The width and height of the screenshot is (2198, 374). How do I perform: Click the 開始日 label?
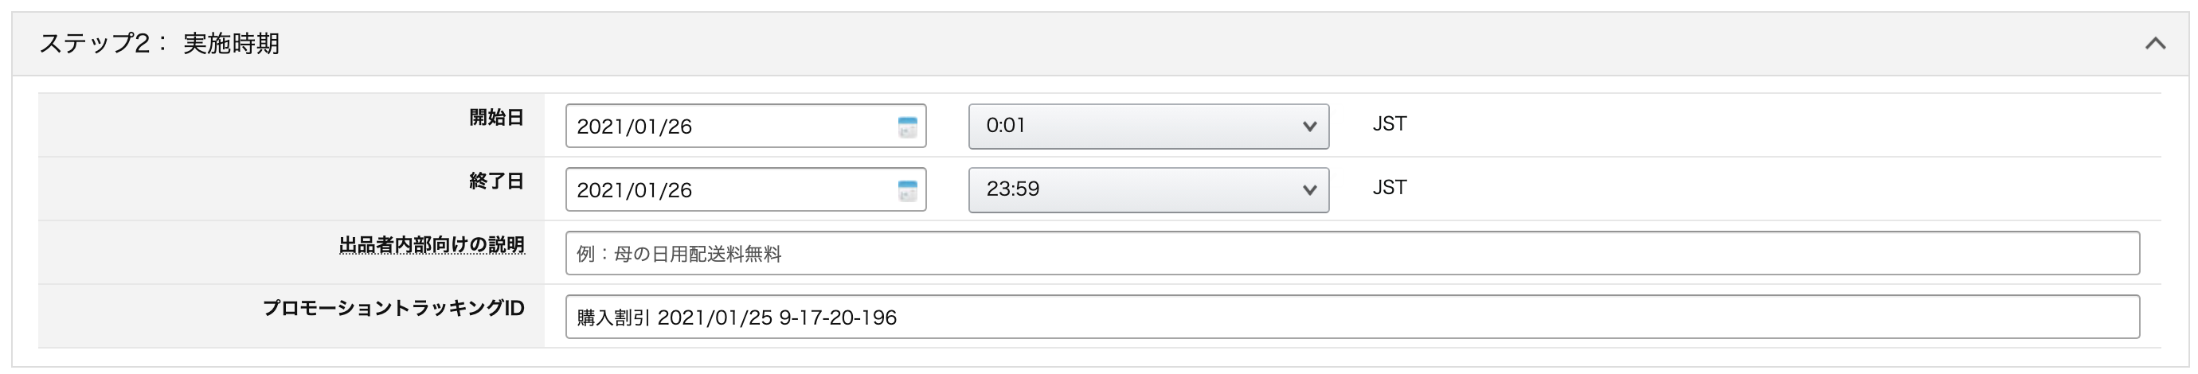tap(497, 118)
